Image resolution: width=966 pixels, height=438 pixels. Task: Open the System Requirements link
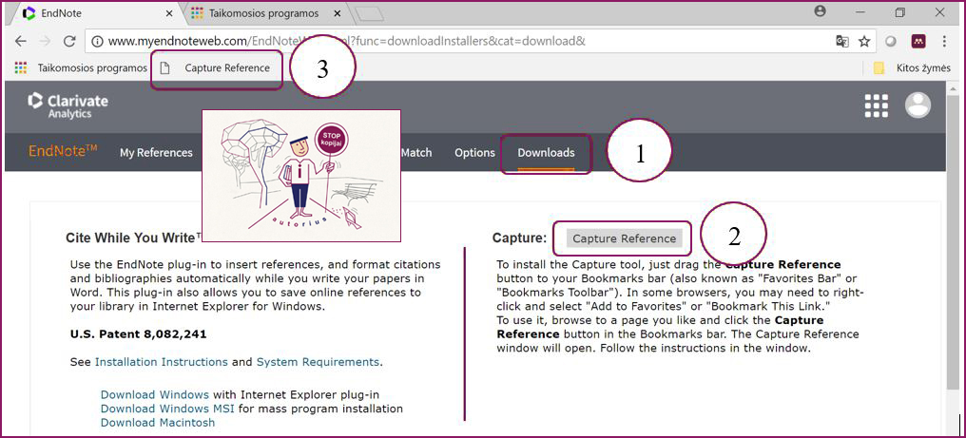point(318,362)
